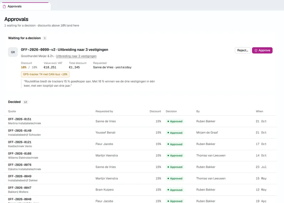Click the RouteWise quoted justification text
The height and width of the screenshot is (203, 284).
[89, 84]
